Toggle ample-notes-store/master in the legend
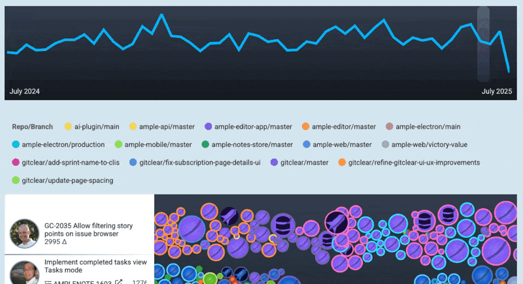 coord(247,144)
